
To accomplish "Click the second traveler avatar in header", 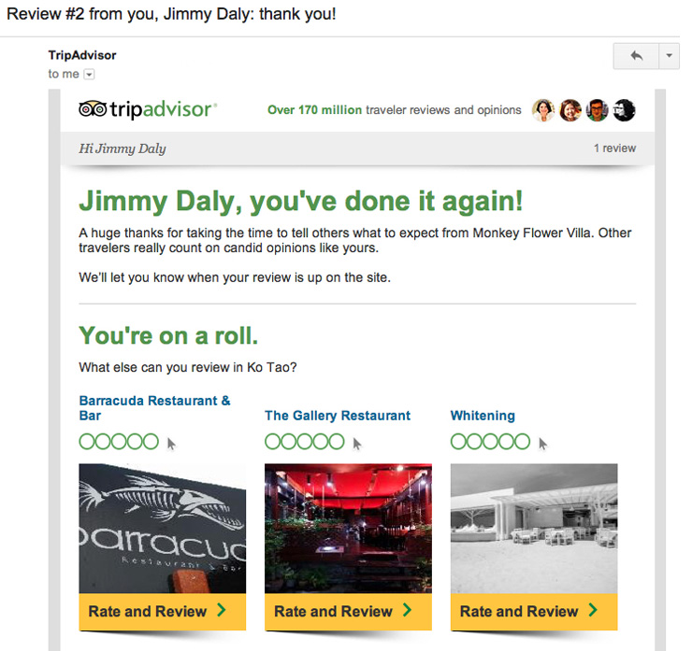I will tap(570, 110).
